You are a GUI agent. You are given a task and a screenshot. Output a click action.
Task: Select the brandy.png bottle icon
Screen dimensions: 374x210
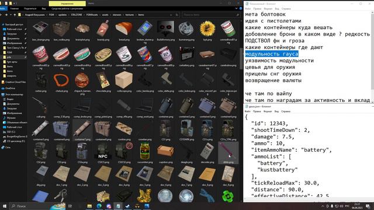pos(103,29)
